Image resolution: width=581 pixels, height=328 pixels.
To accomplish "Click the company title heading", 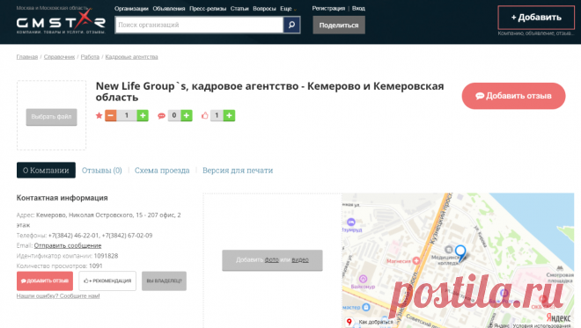I will tap(269, 91).
